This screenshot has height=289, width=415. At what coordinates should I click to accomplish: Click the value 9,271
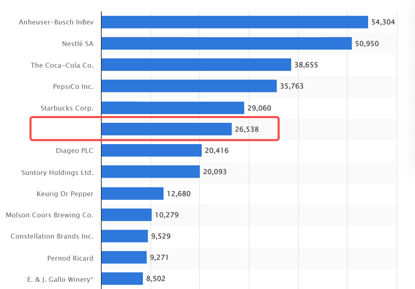[x=159, y=257]
